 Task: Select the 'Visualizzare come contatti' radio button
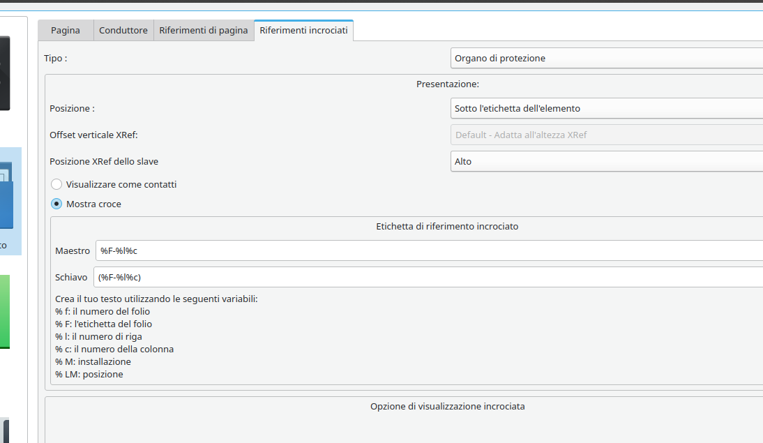tap(57, 185)
